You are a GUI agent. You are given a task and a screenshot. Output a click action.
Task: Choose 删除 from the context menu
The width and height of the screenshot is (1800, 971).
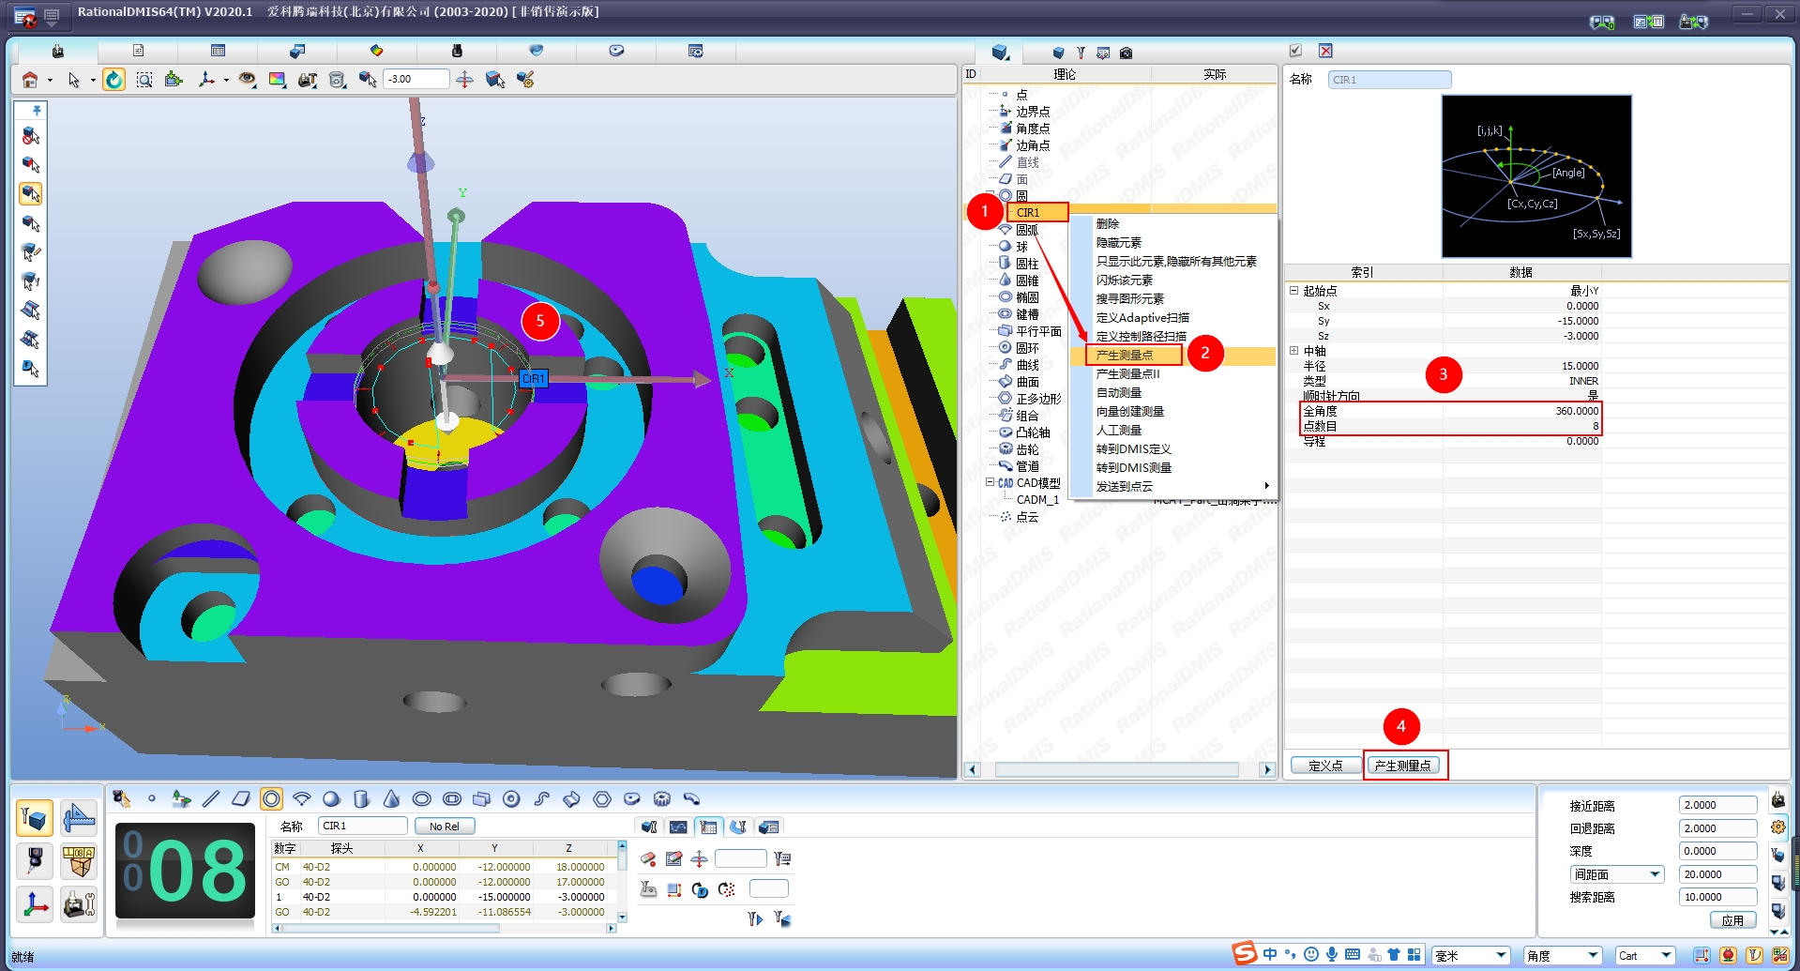pyautogui.click(x=1108, y=224)
